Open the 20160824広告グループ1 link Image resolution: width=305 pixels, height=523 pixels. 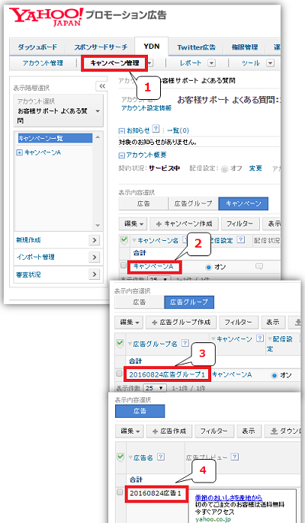pyautogui.click(x=167, y=374)
